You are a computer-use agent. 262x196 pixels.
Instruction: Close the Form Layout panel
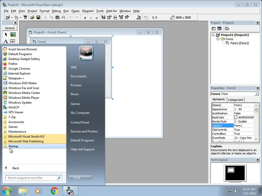coord(257,160)
